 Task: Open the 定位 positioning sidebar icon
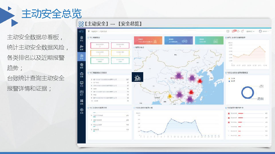tap(82, 38)
